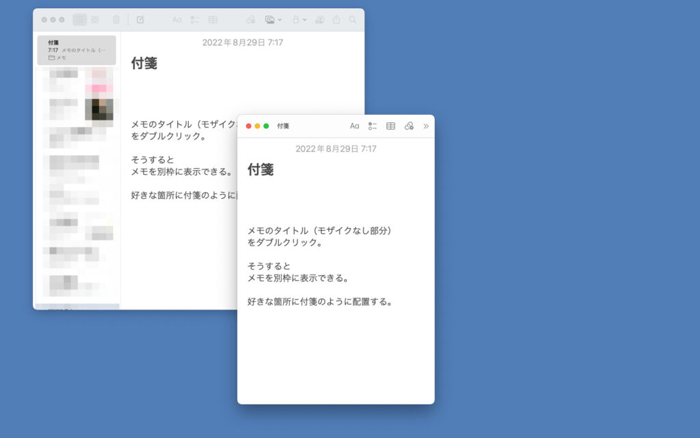
Task: Switch to list view
Action: (x=80, y=19)
